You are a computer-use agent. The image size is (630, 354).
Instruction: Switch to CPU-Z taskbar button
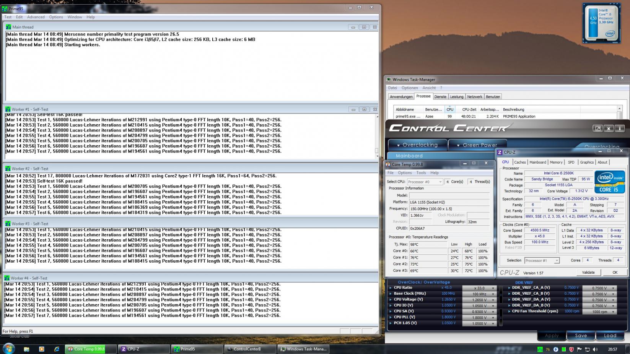pos(144,349)
